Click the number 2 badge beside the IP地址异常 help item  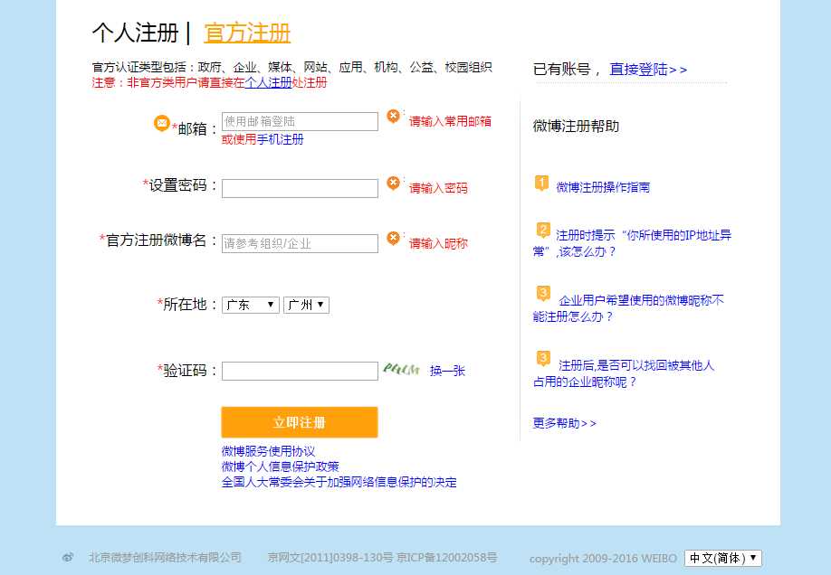[543, 231]
